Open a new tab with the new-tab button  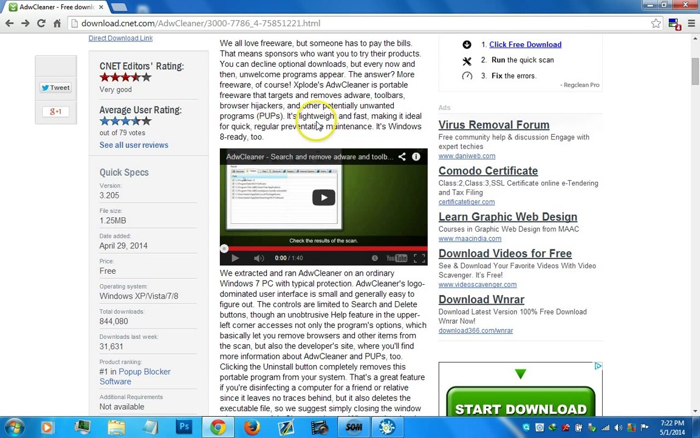coord(118,7)
